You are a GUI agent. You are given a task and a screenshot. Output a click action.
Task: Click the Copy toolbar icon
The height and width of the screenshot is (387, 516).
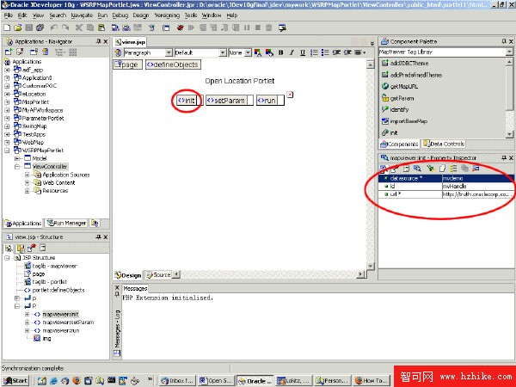point(89,28)
